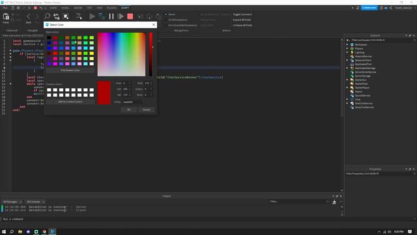
Task: Expand the StarterGui tree node
Action: click(347, 80)
